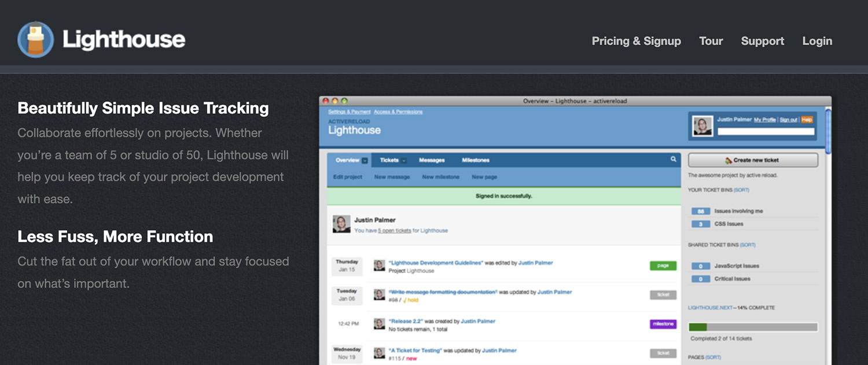Image resolution: width=868 pixels, height=365 pixels.
Task: Click the Sign out link
Action: (788, 119)
